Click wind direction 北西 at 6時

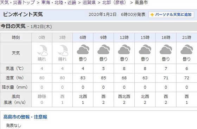click(x=83, y=97)
